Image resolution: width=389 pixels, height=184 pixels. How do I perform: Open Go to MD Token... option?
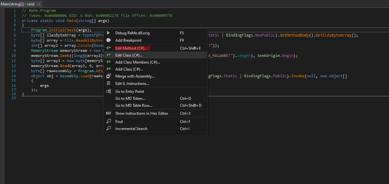[130, 99]
